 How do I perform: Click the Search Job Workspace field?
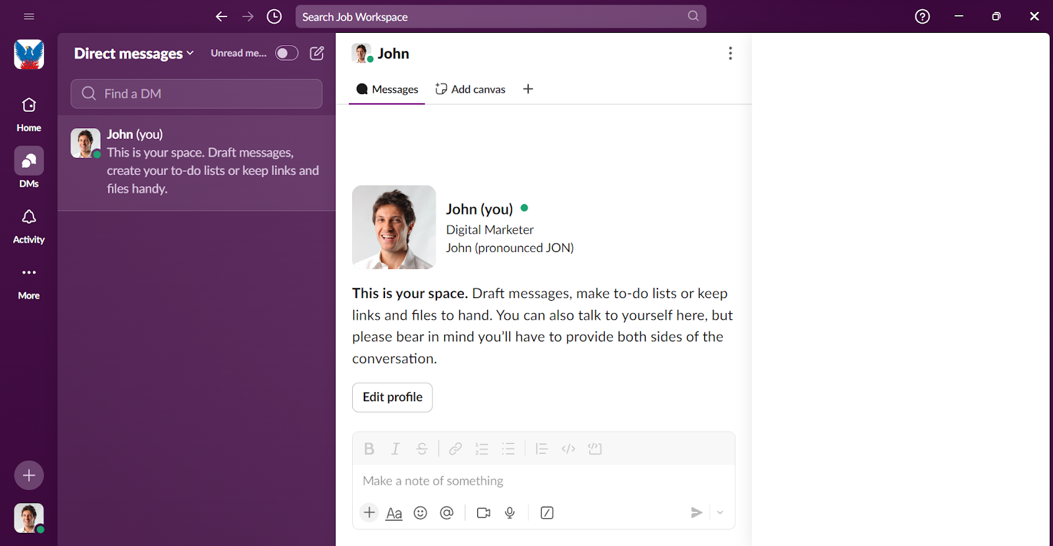click(x=501, y=16)
